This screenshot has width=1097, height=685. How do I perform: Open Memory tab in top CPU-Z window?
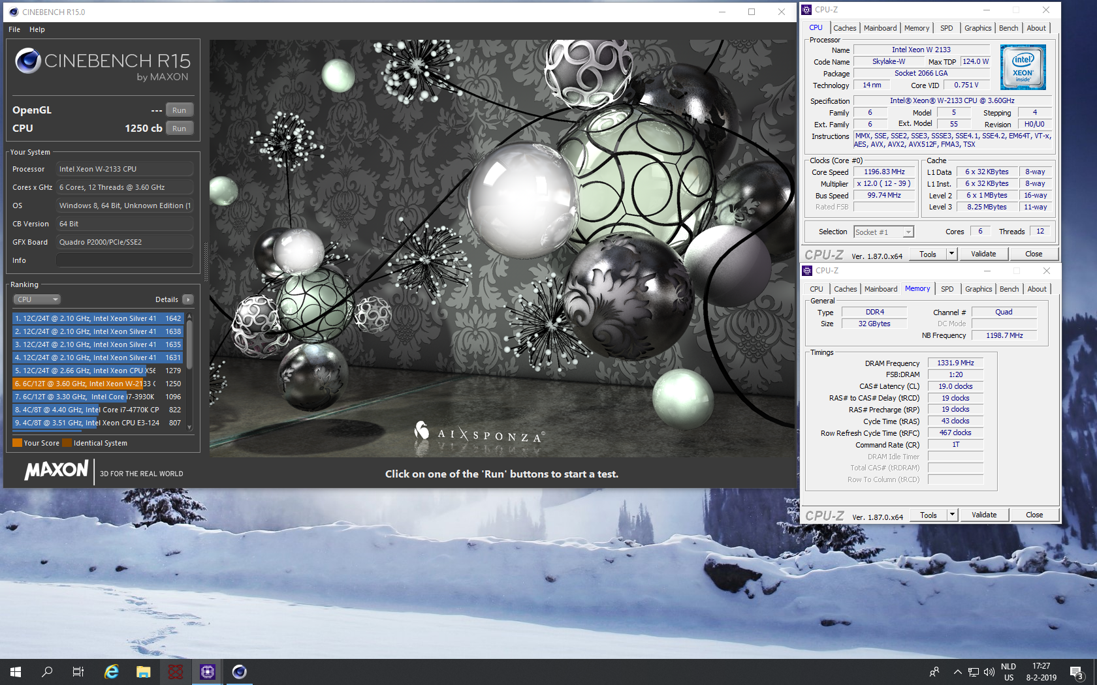click(x=917, y=28)
